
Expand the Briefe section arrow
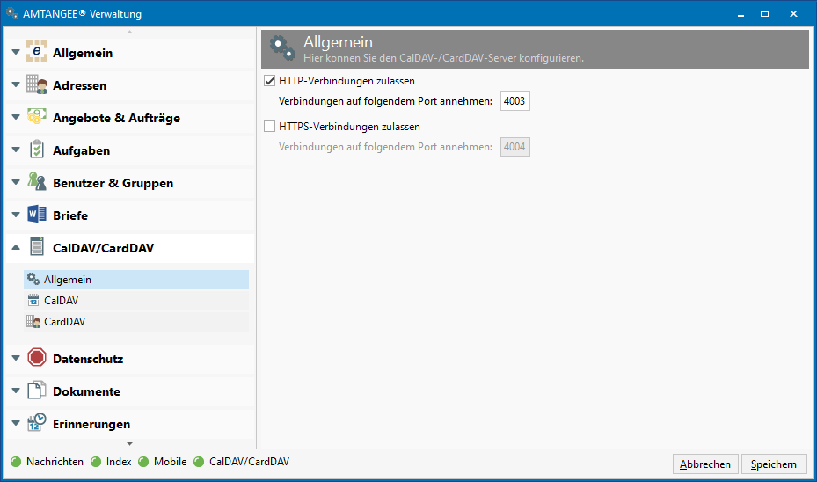[16, 215]
